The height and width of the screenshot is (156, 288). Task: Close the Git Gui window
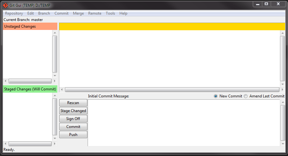pyautogui.click(x=278, y=4)
